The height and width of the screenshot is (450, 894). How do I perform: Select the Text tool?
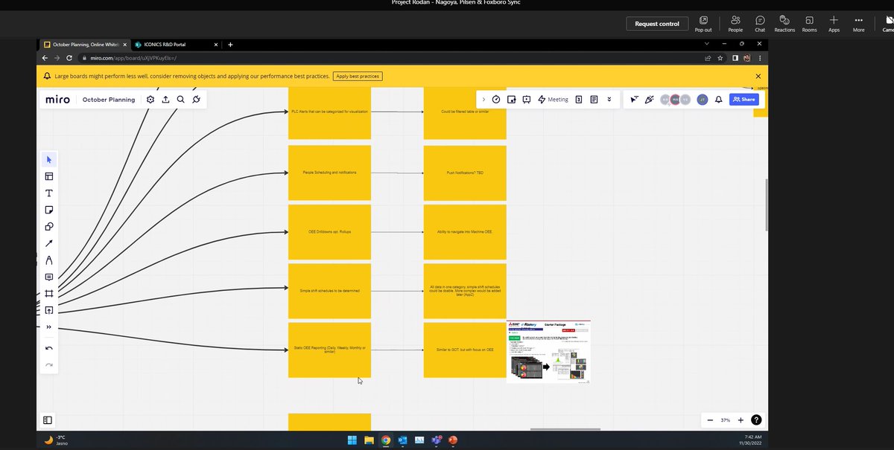(x=49, y=193)
